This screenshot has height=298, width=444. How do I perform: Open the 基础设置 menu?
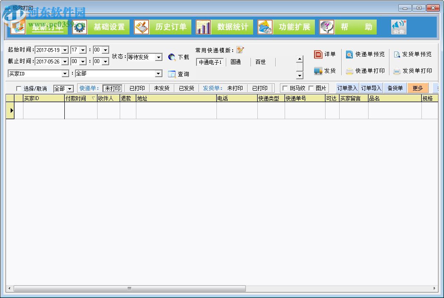coord(109,27)
